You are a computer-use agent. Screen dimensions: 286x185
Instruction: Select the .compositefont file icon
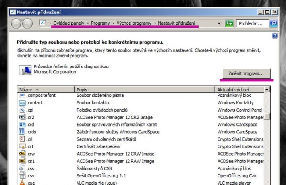pyautogui.click(x=22, y=96)
